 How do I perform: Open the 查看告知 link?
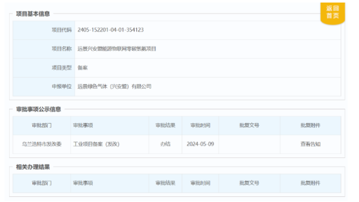(310, 144)
